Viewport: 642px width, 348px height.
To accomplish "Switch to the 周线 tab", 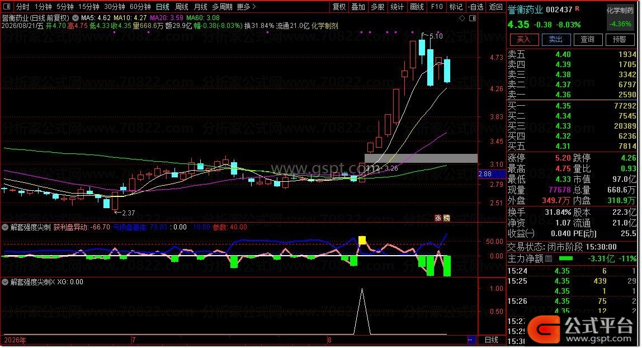I will pos(181,7).
